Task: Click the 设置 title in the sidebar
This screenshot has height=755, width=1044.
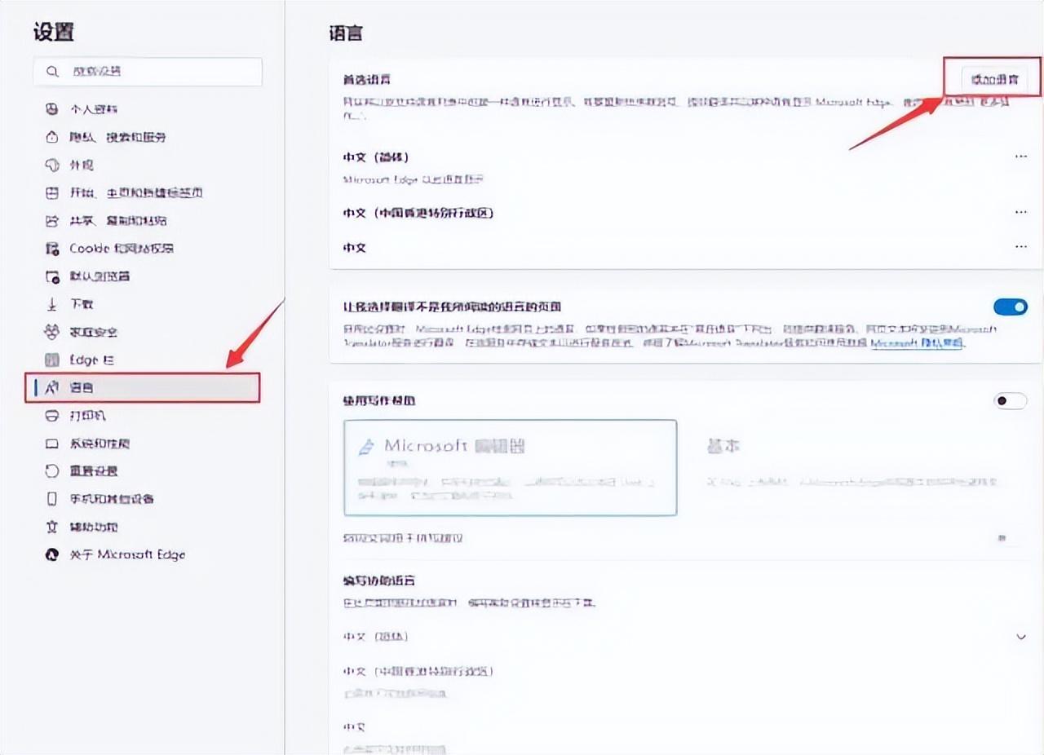Action: point(54,32)
